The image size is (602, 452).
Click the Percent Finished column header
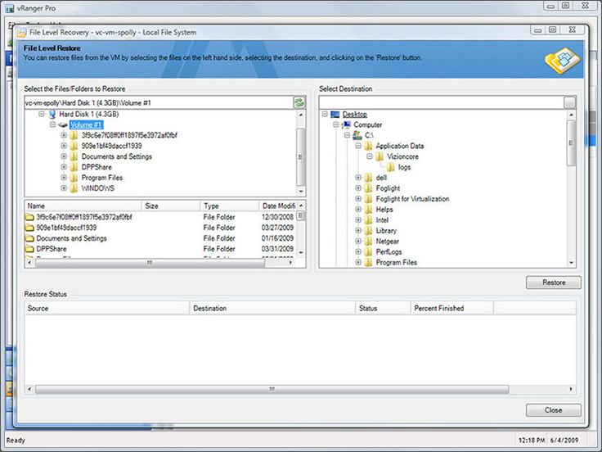452,308
